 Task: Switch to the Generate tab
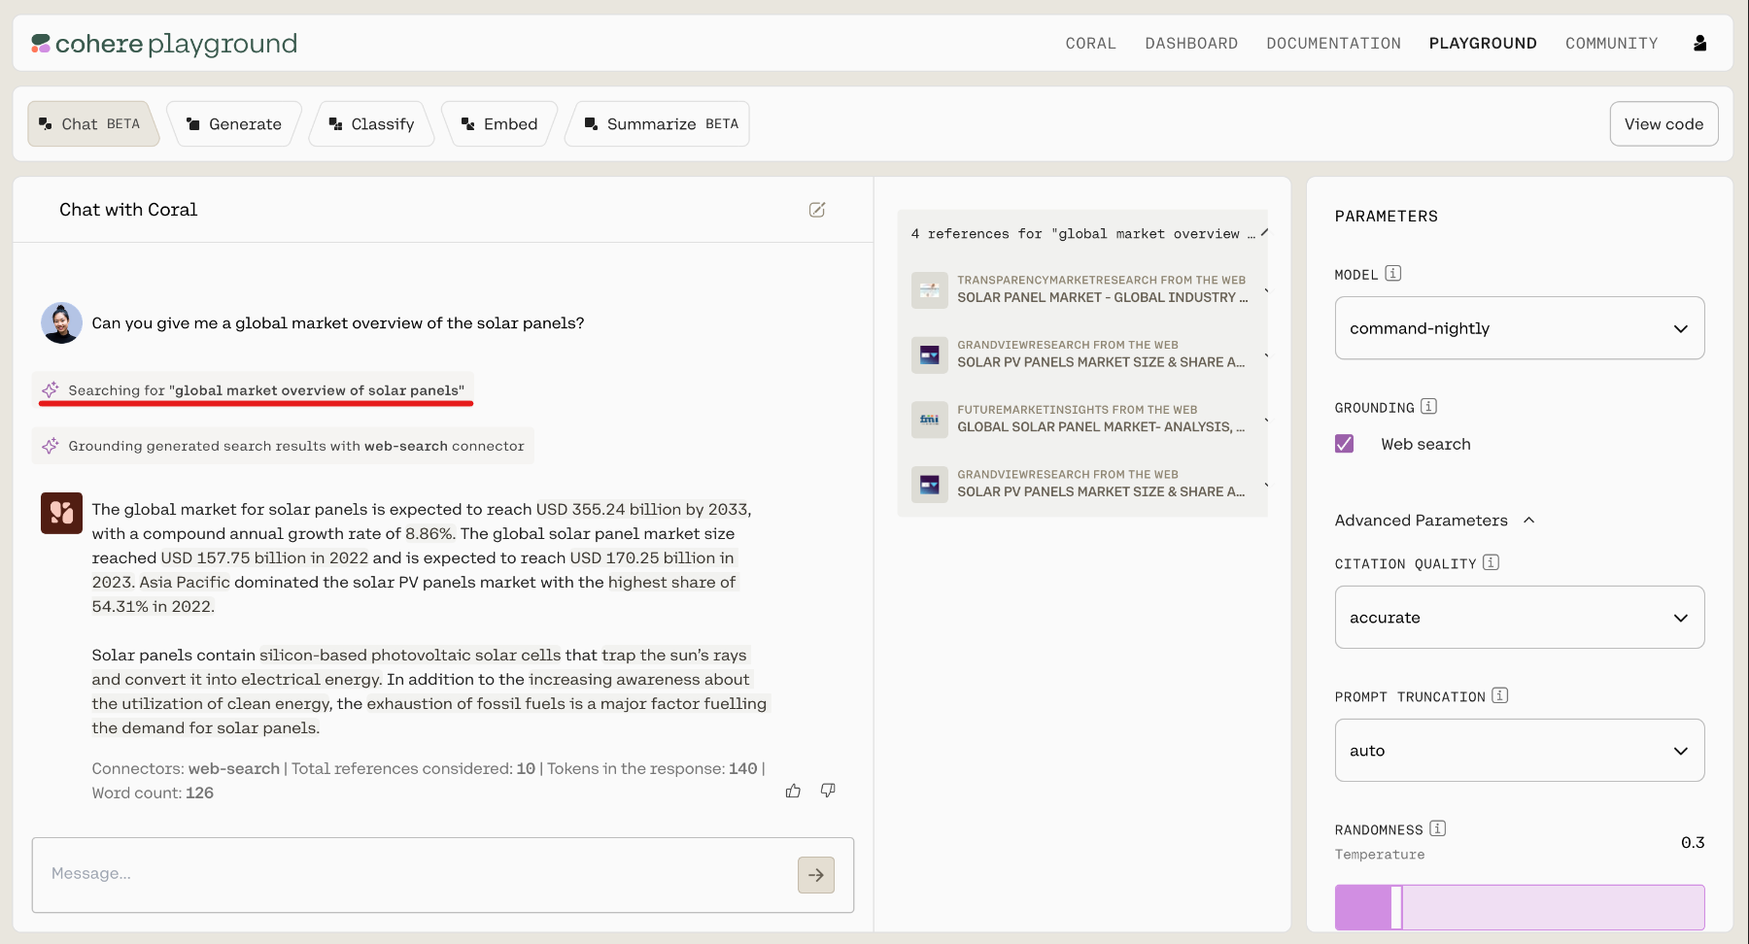[234, 124]
